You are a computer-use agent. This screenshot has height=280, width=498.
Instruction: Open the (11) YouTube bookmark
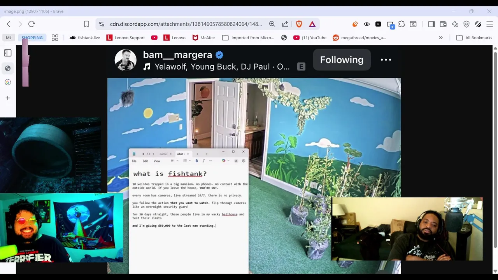310,38
